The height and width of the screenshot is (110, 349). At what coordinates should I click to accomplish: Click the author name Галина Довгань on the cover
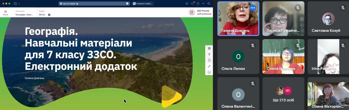click(x=35, y=78)
